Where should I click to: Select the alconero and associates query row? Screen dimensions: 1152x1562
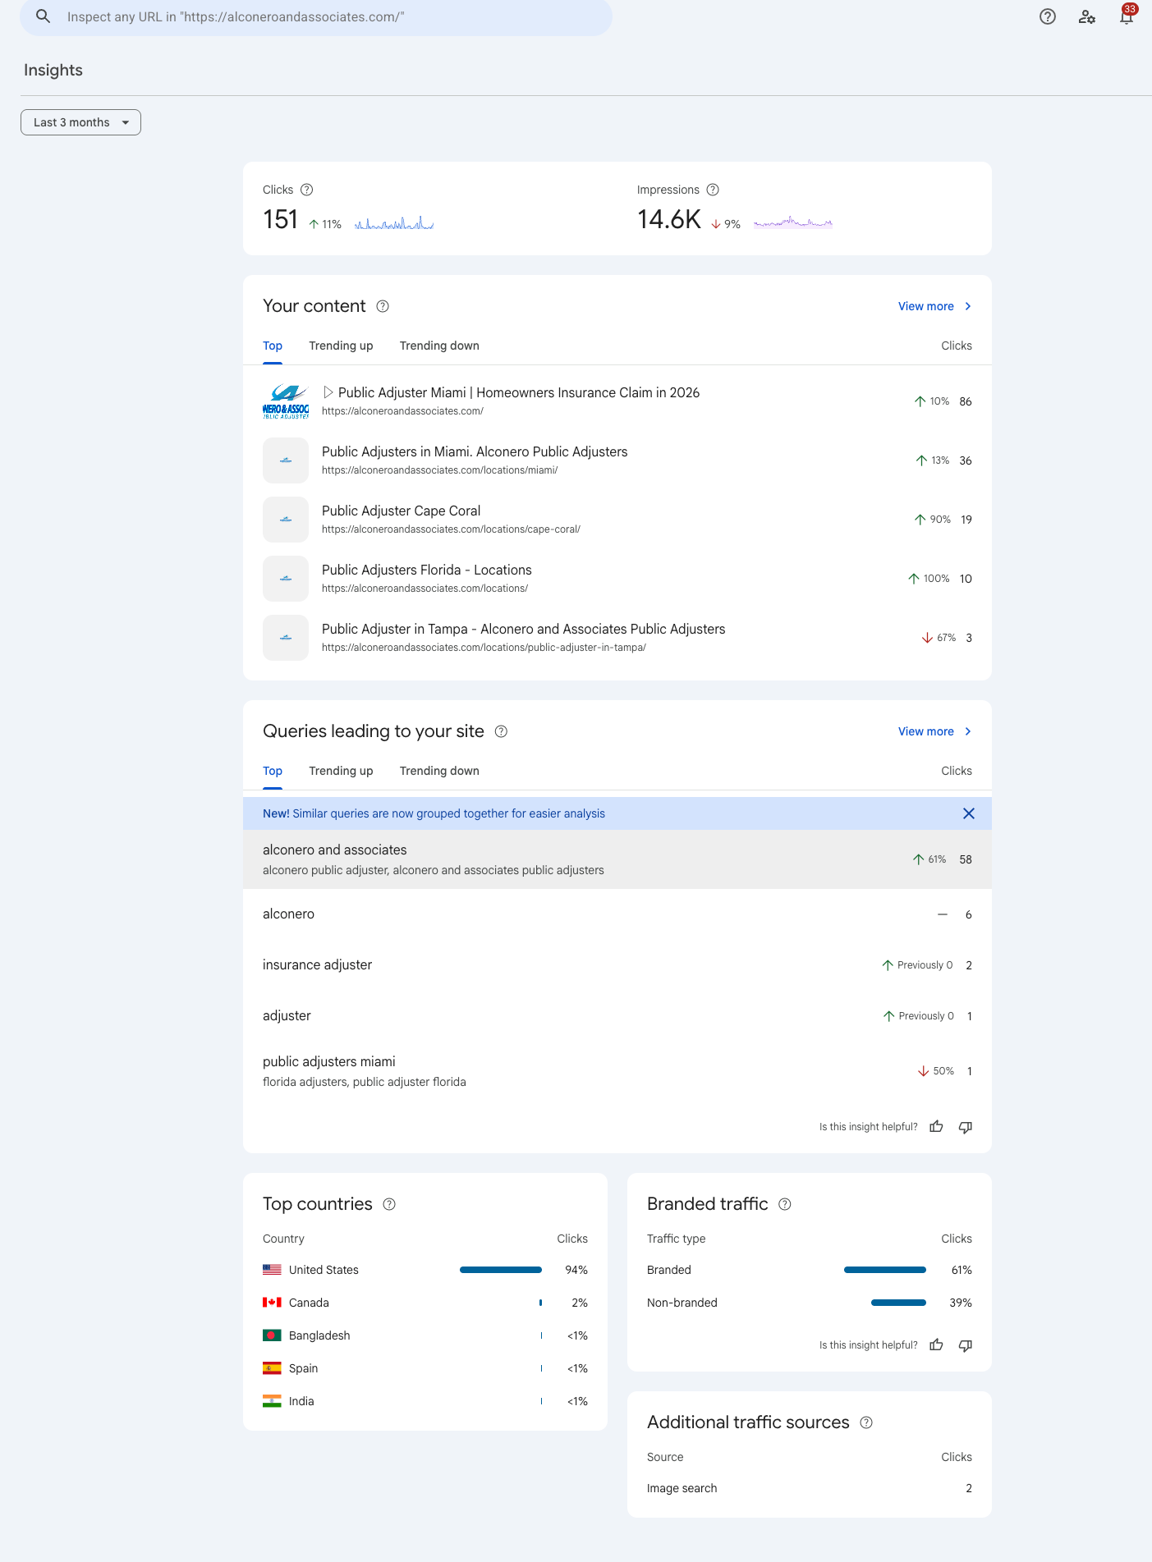pyautogui.click(x=617, y=859)
